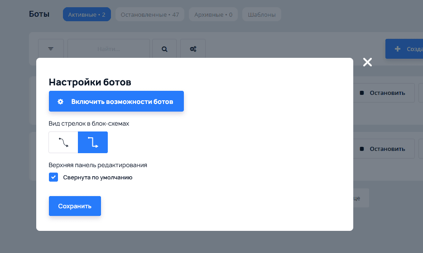
Task: Open the Шаблоны tab
Action: [x=261, y=14]
